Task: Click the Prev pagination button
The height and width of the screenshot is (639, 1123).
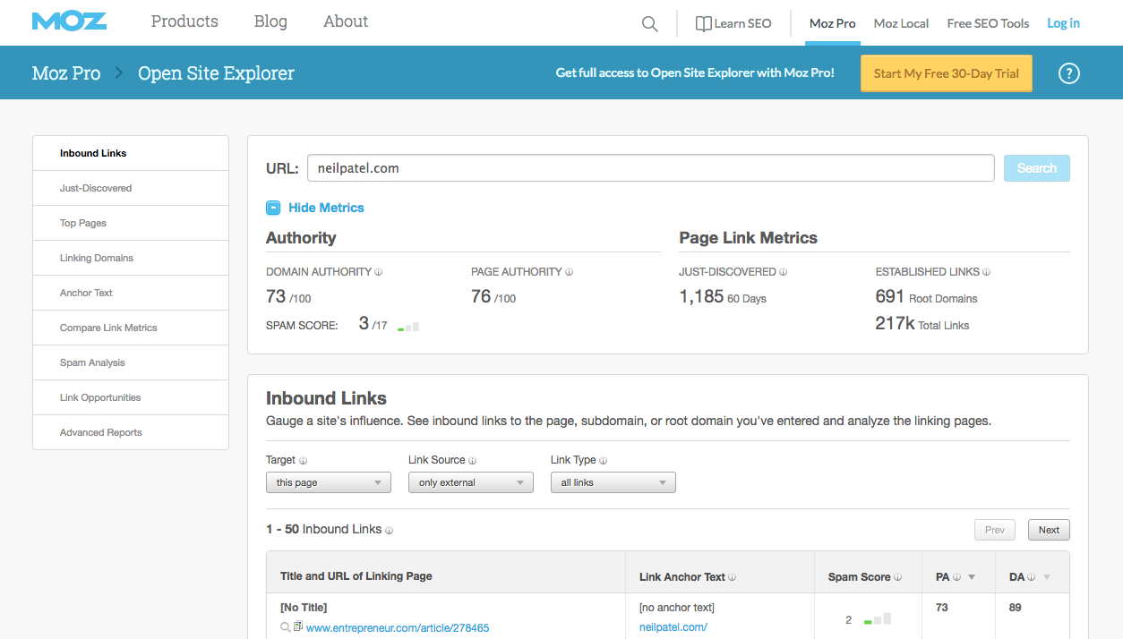Action: coord(995,530)
